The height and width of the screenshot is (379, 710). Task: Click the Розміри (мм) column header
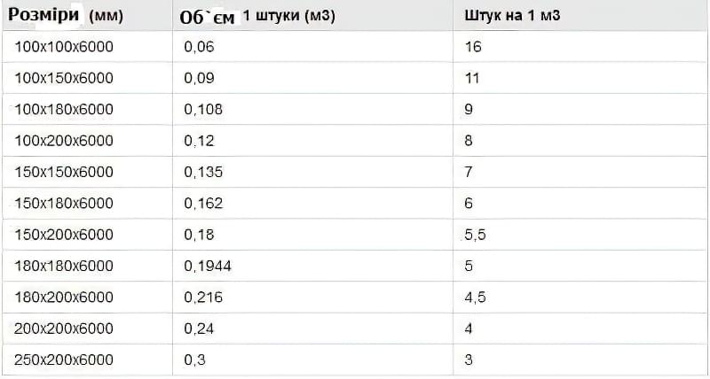[67, 17]
